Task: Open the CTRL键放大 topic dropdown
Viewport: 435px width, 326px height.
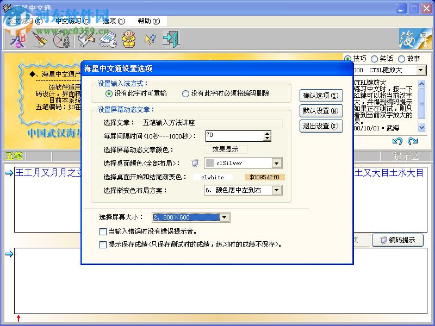Action: pos(421,70)
